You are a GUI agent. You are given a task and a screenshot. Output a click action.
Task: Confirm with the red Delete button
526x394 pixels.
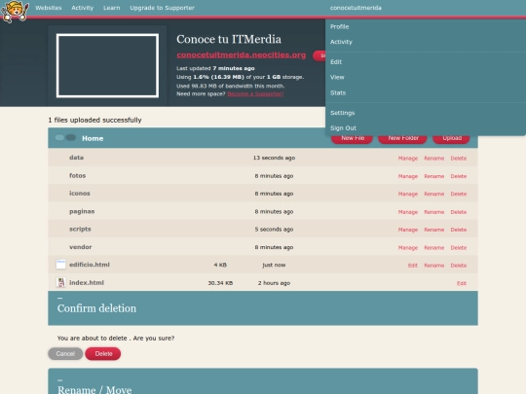pyautogui.click(x=103, y=354)
